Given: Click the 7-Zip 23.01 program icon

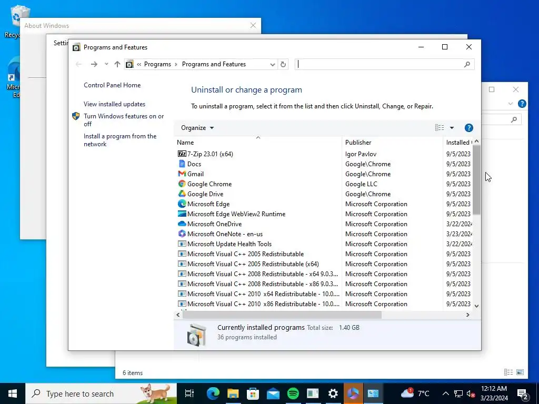Looking at the screenshot, I should [x=182, y=154].
